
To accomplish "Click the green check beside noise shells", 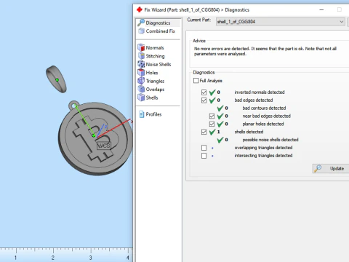I will click(220, 140).
